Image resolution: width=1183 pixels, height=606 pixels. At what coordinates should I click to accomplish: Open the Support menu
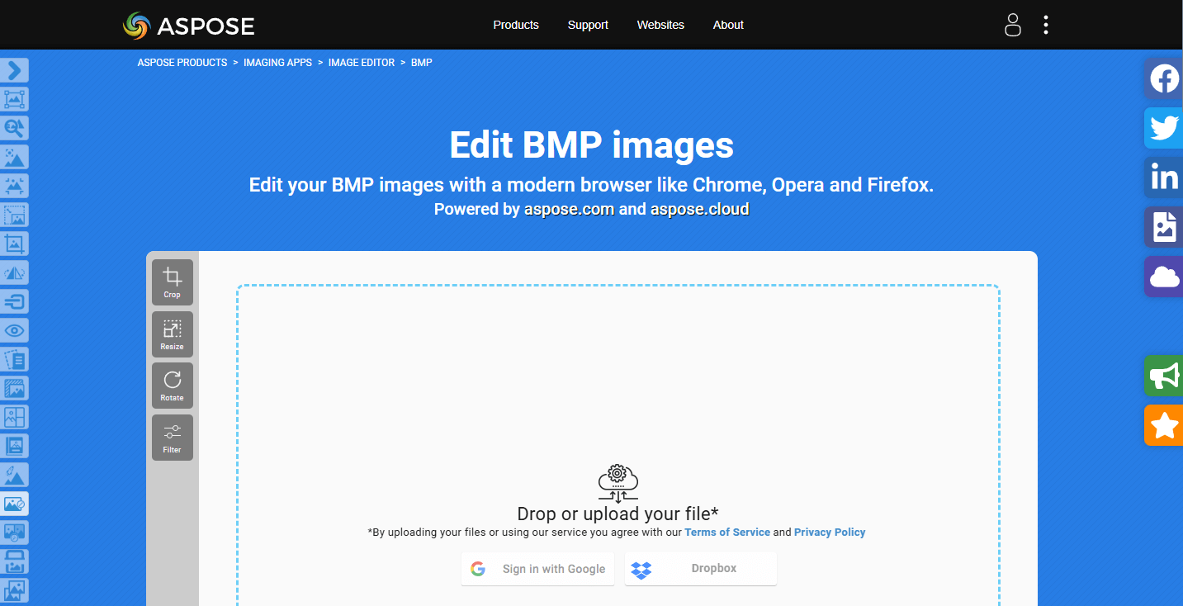(587, 25)
